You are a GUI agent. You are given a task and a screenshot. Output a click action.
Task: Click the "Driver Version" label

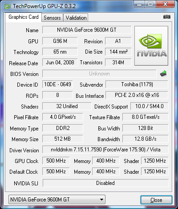coord(24,150)
